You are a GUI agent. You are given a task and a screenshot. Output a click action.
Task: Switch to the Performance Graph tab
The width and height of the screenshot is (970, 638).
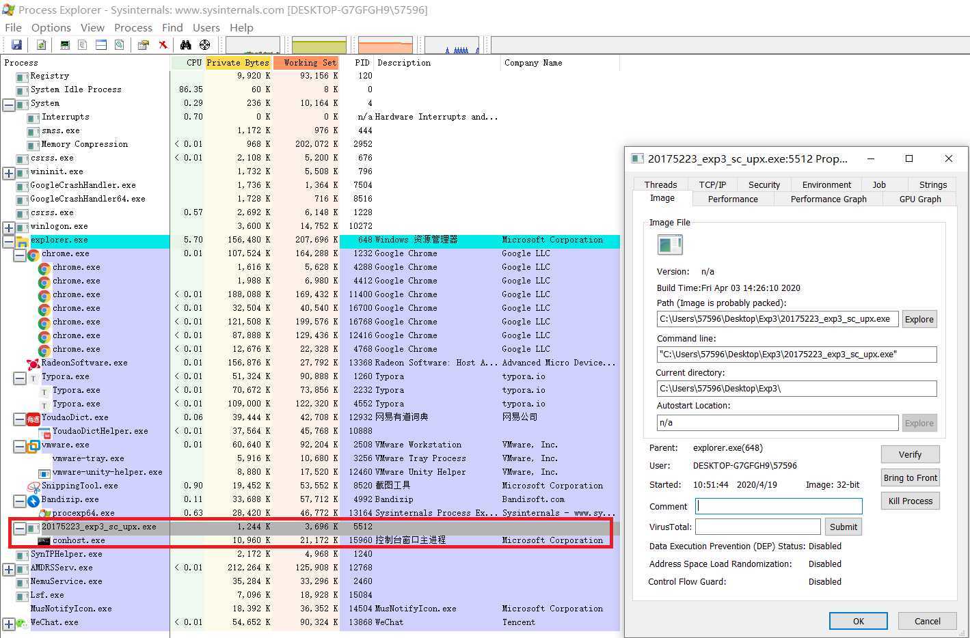828,199
